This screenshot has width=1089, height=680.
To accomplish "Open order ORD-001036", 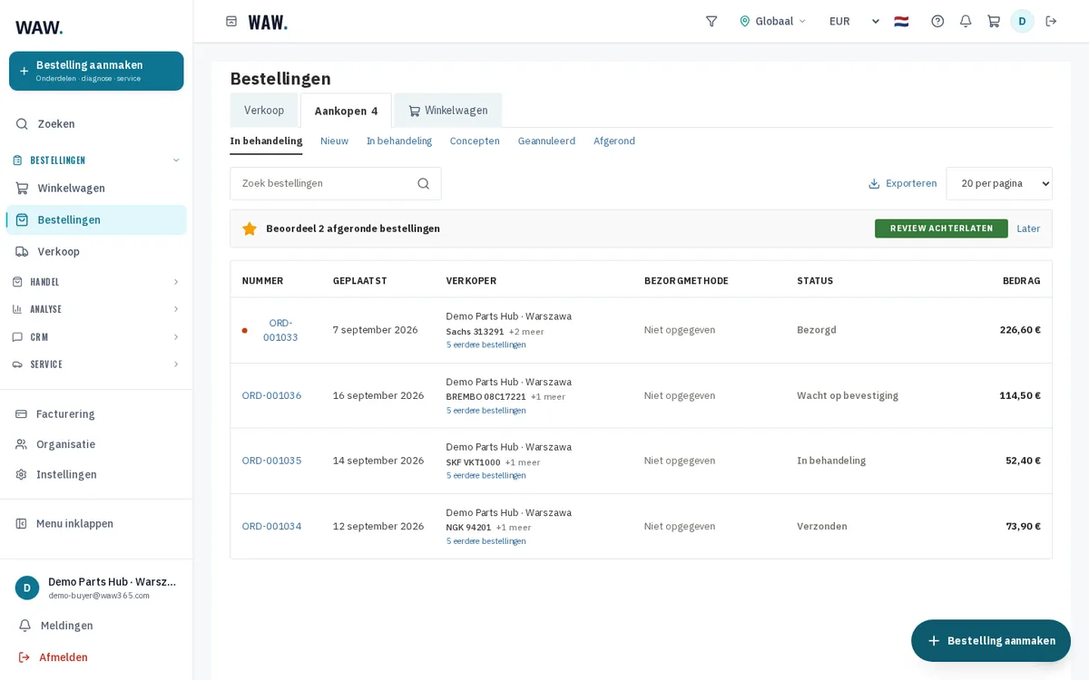I will 271,395.
